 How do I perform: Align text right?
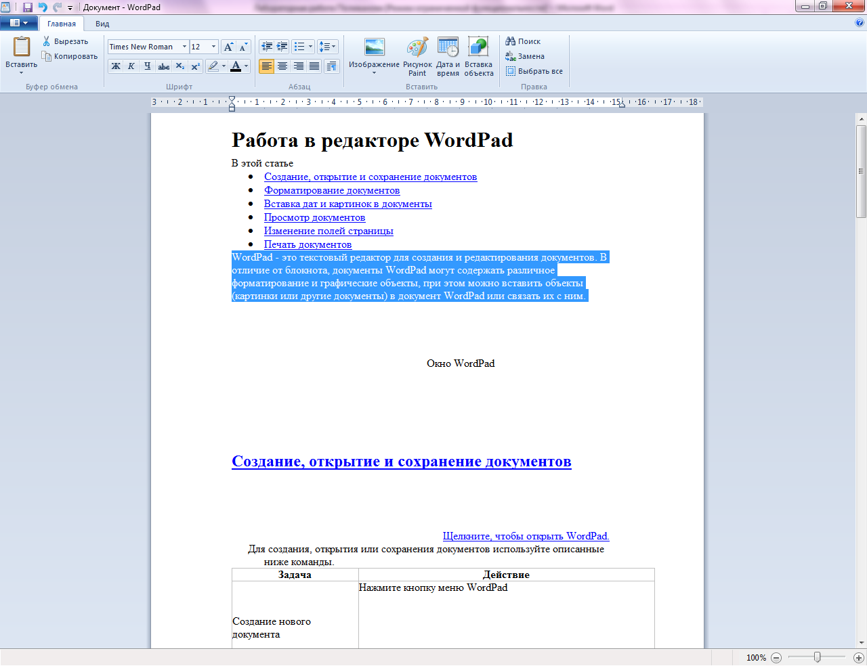click(x=298, y=66)
